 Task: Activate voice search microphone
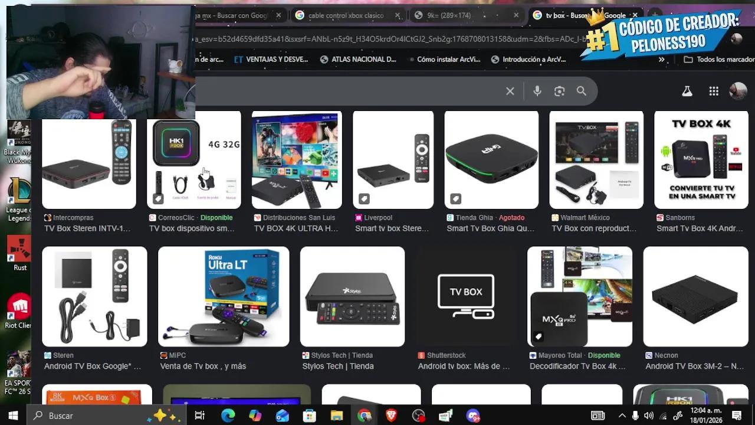[537, 91]
